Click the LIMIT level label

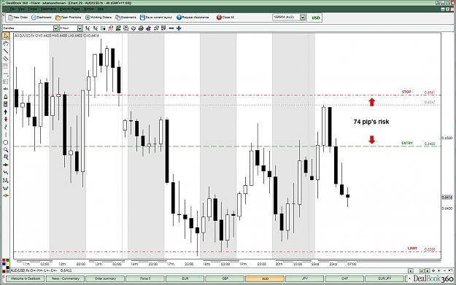412,249
